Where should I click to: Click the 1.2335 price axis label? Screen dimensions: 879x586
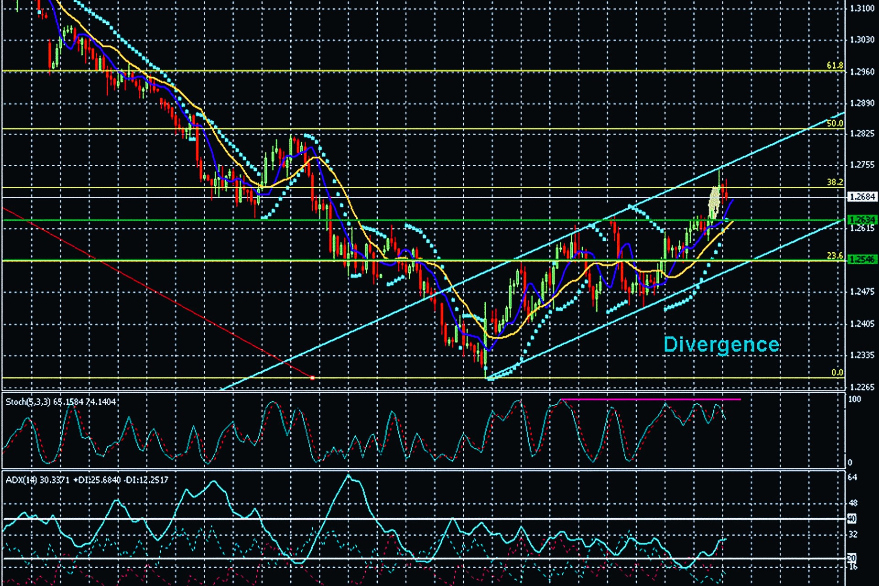pos(862,355)
